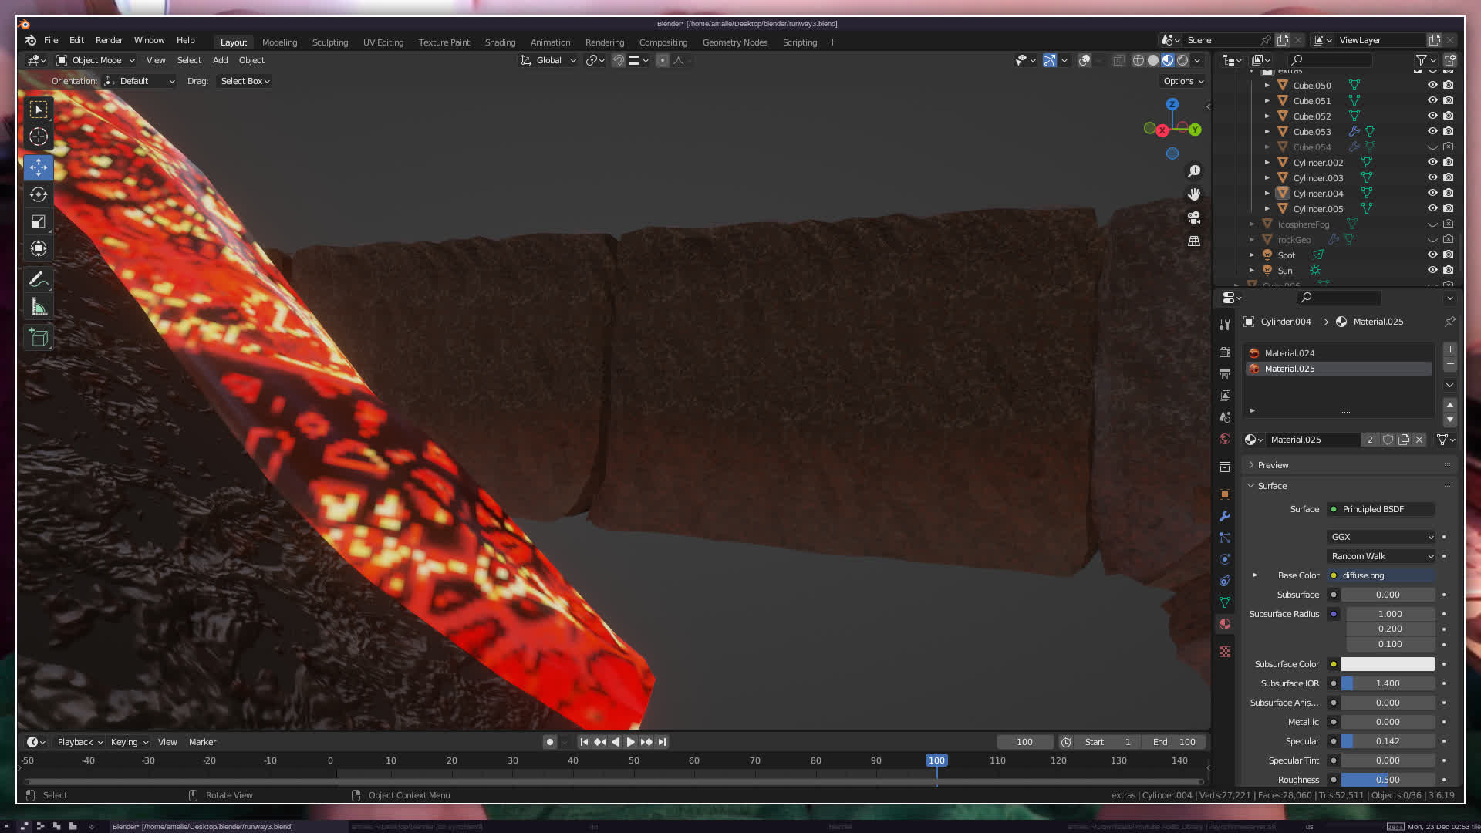Image resolution: width=1481 pixels, height=833 pixels.
Task: Expand the Preview panel
Action: point(1273,465)
